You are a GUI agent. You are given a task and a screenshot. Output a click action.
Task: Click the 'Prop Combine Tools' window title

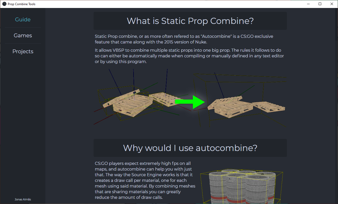tap(21, 4)
